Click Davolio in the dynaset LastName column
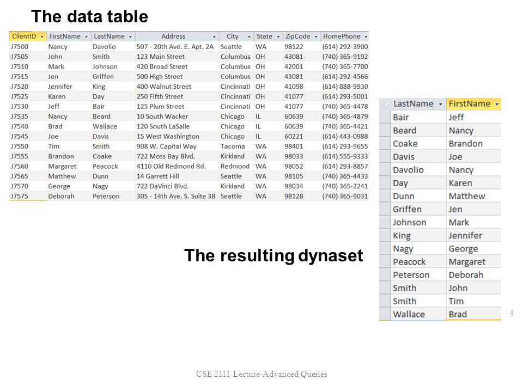The image size is (523, 392). point(408,170)
